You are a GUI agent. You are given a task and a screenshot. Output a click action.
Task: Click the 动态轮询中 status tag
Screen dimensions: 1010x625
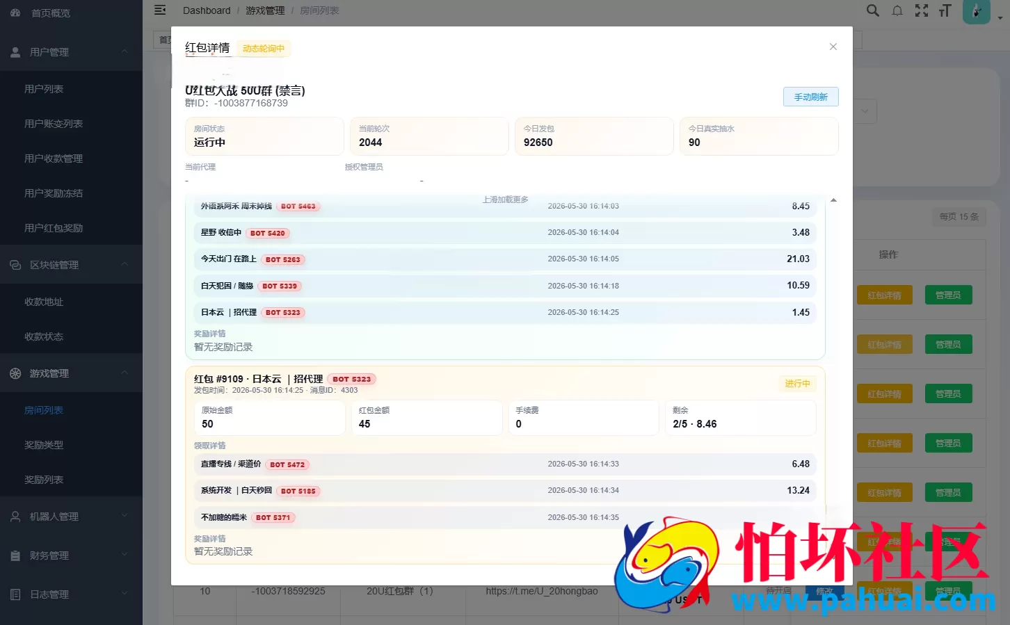tap(264, 49)
